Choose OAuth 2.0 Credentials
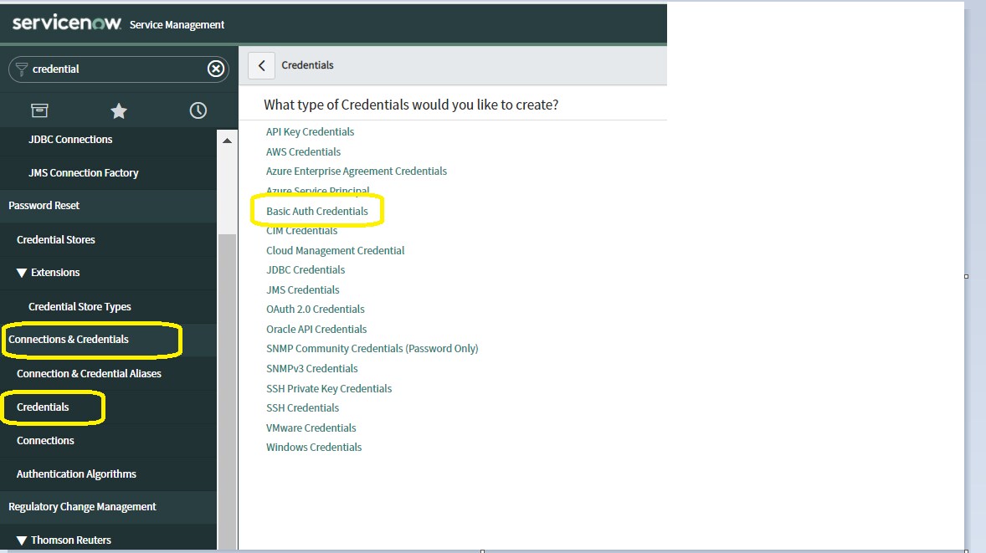986x553 pixels. click(x=315, y=310)
